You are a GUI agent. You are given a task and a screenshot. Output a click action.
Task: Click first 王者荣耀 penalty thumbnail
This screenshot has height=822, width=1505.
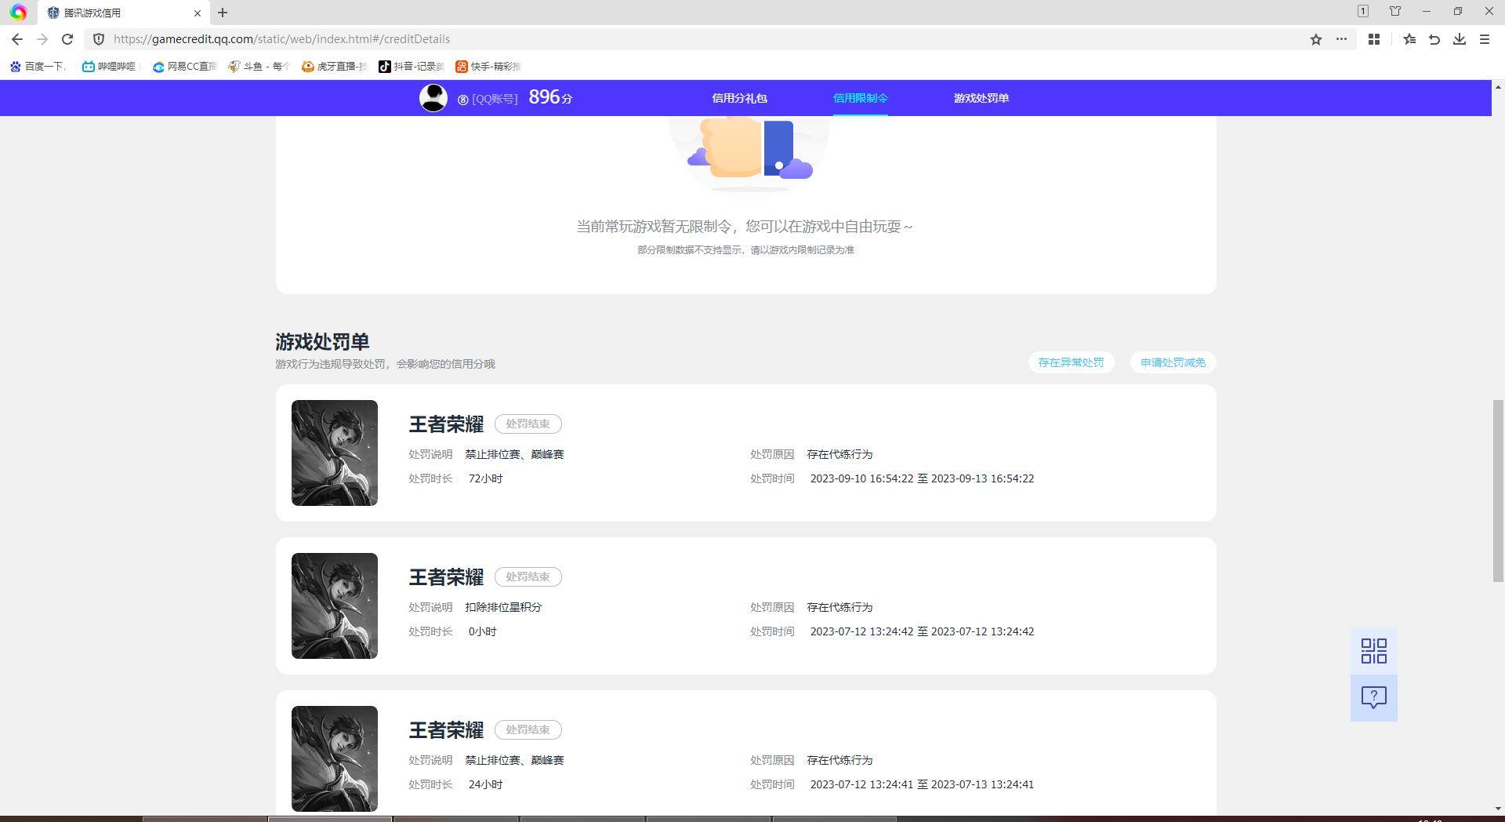click(335, 453)
